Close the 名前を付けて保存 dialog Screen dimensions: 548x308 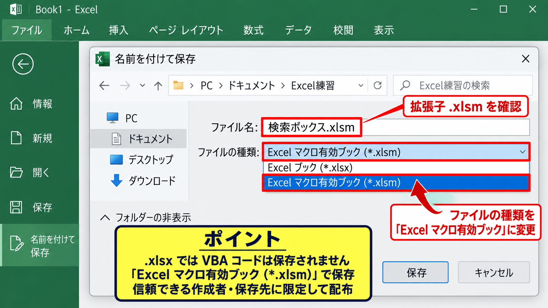(x=526, y=59)
